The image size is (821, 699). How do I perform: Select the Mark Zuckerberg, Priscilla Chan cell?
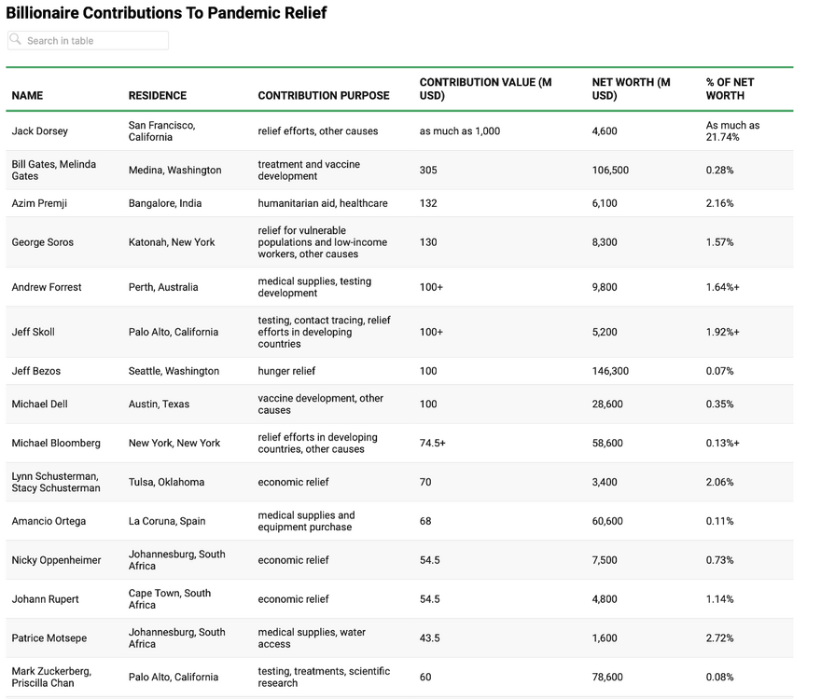[51, 678]
